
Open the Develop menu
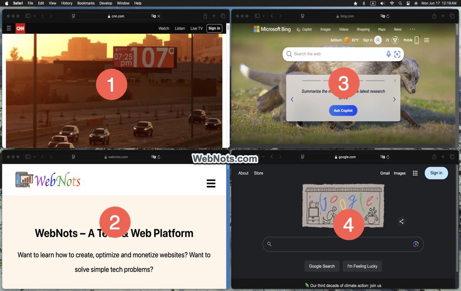click(106, 3)
